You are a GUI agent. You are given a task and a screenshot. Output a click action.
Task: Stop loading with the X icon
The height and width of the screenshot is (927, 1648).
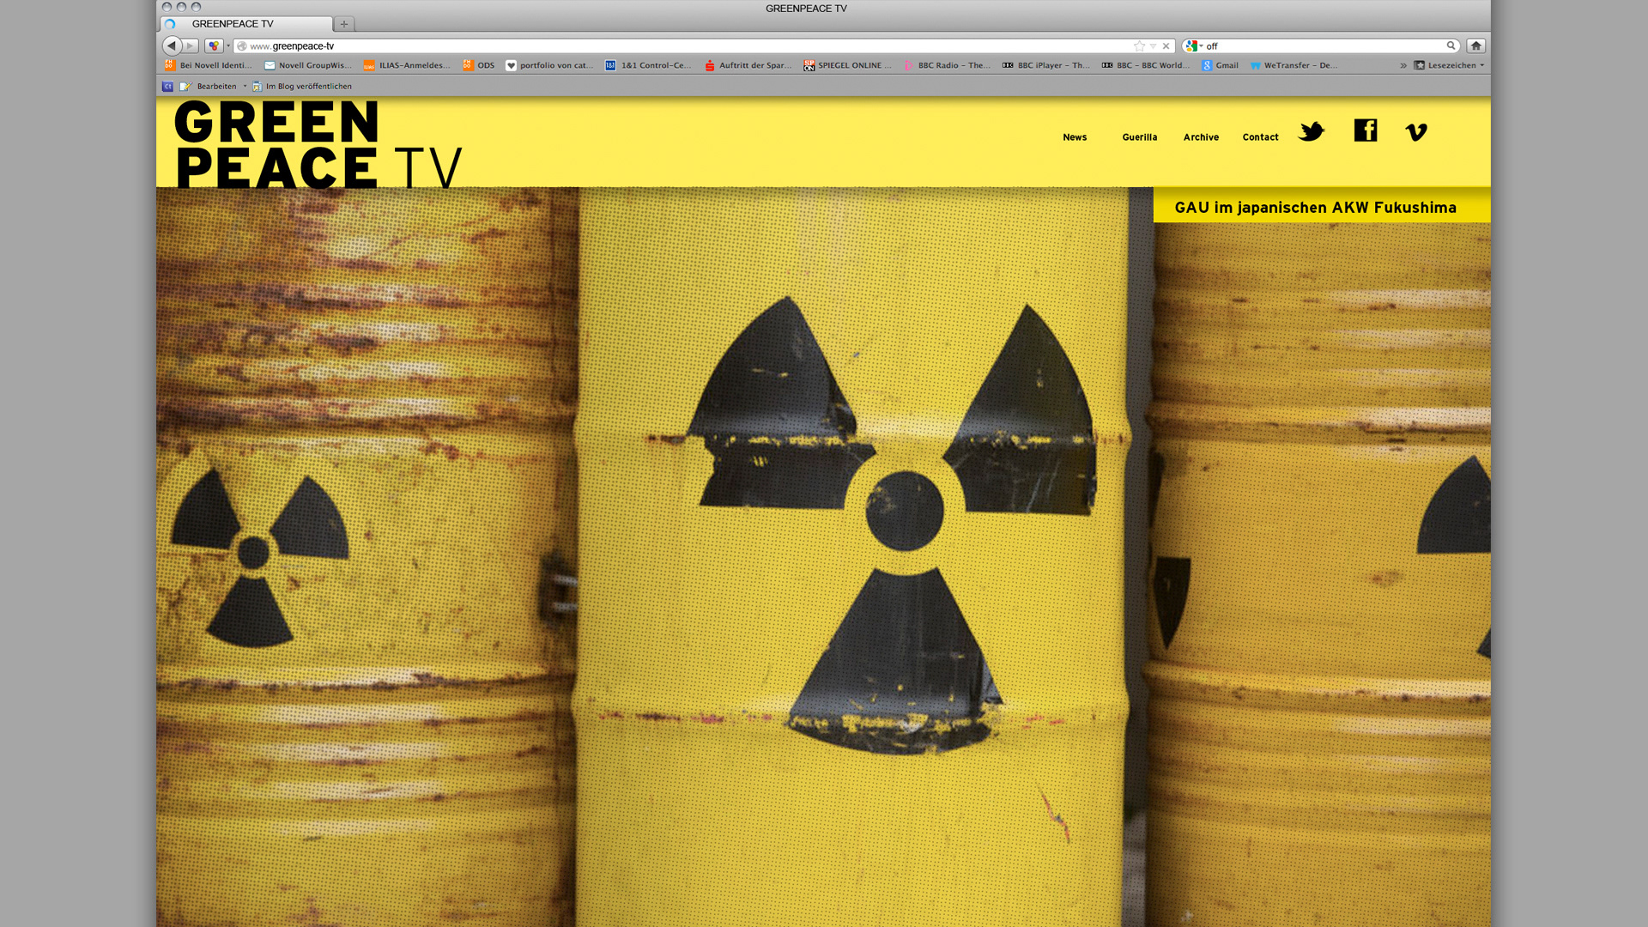(x=1166, y=46)
